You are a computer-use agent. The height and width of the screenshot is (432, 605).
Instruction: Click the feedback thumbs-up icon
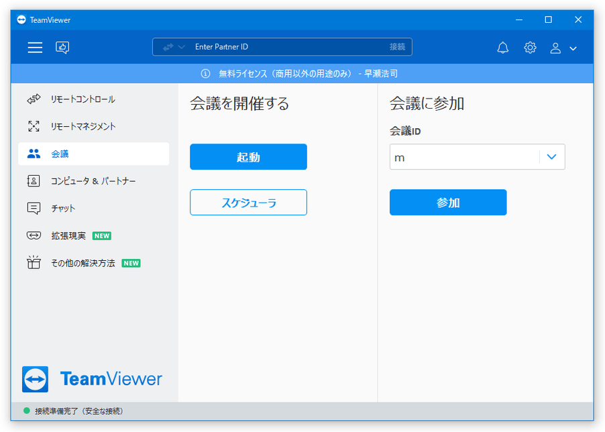(x=62, y=48)
